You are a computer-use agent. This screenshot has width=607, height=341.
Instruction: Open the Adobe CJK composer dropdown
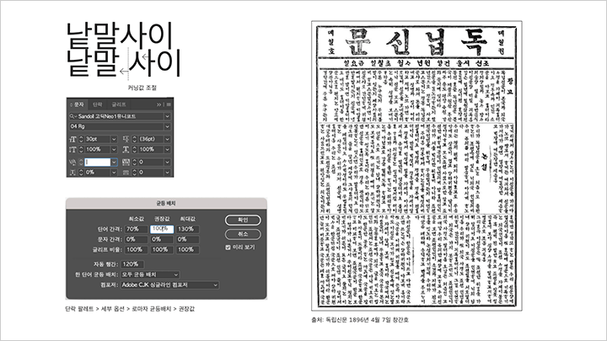(170, 285)
